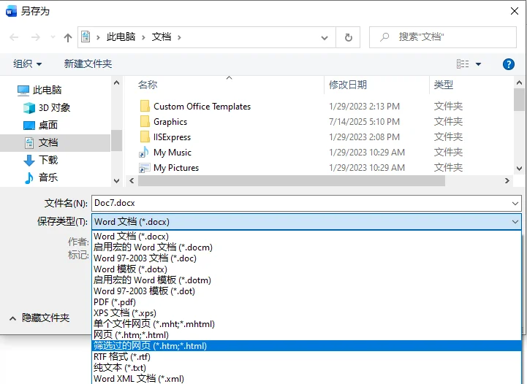Open the address bar history dropdown
The width and height of the screenshot is (527, 384).
click(x=325, y=37)
